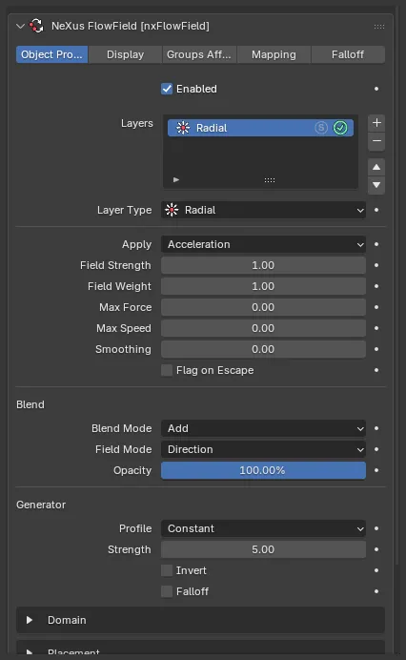The height and width of the screenshot is (660, 406).
Task: Select the Radial layer in Layers list
Action: [x=260, y=128]
